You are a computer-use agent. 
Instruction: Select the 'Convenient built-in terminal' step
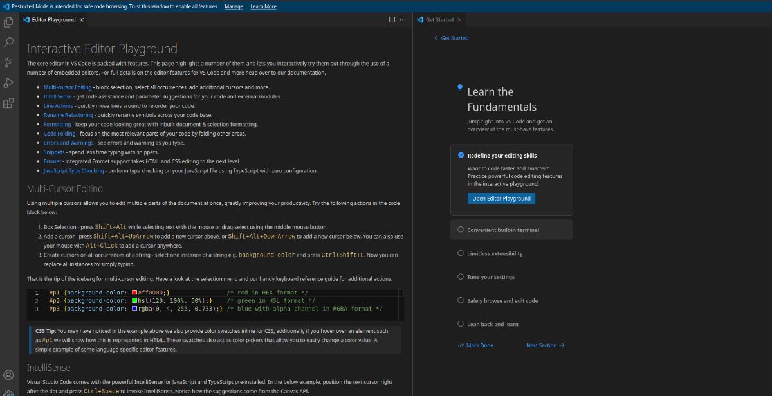tap(511, 230)
